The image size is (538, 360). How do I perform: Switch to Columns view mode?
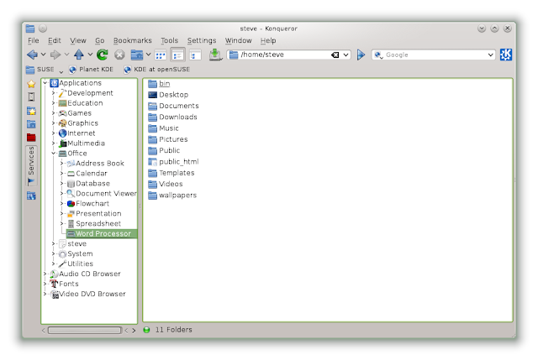[195, 55]
